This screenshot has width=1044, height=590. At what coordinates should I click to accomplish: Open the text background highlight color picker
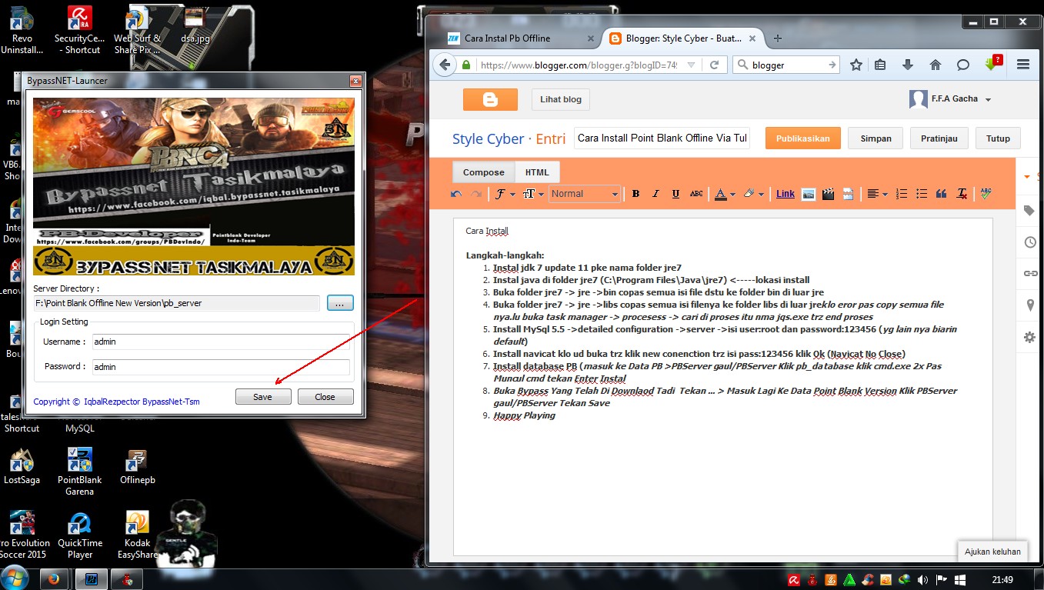(753, 194)
